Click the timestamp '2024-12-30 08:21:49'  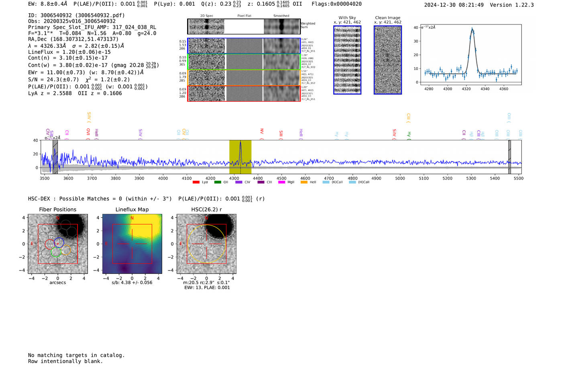point(454,5)
